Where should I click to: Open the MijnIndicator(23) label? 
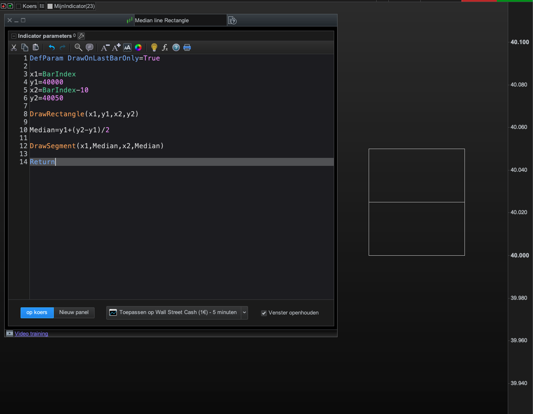click(74, 6)
